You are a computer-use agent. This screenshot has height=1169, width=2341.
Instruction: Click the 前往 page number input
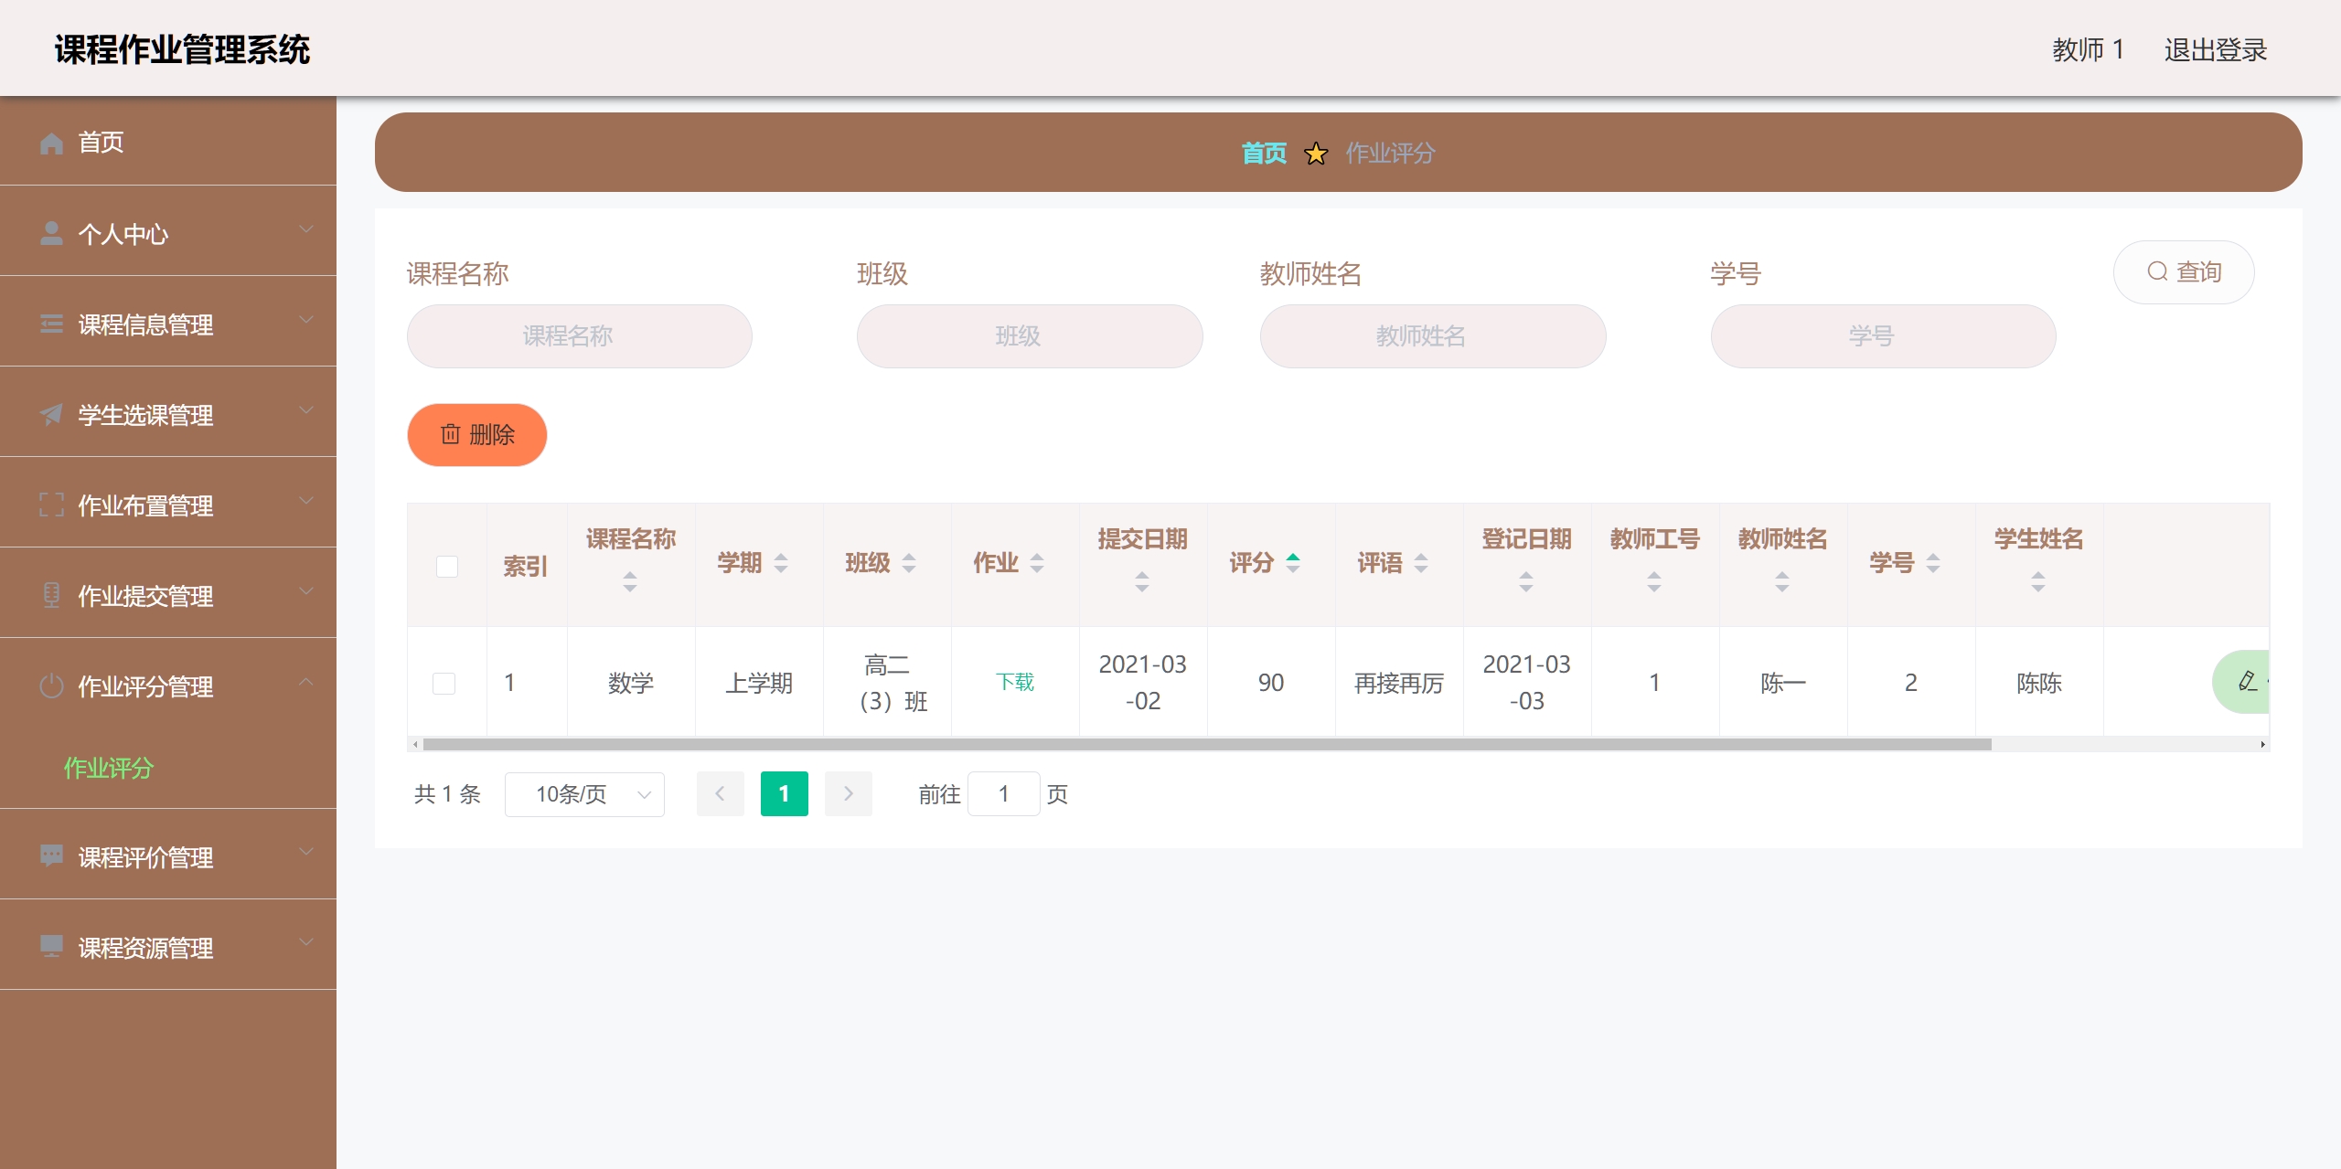[1003, 793]
